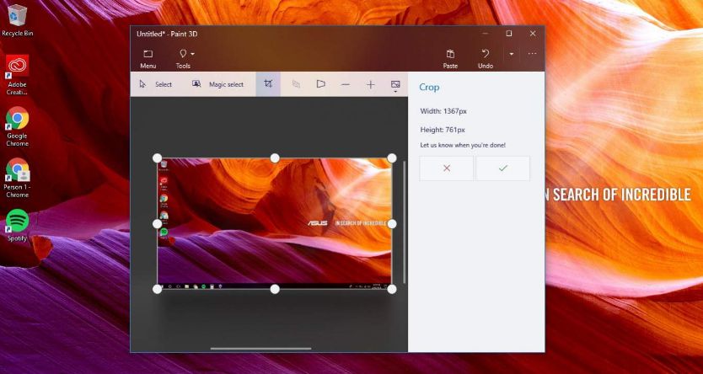Viewport: 703px width, 374px height.
Task: Click the greyed 3D view icon
Action: [296, 83]
